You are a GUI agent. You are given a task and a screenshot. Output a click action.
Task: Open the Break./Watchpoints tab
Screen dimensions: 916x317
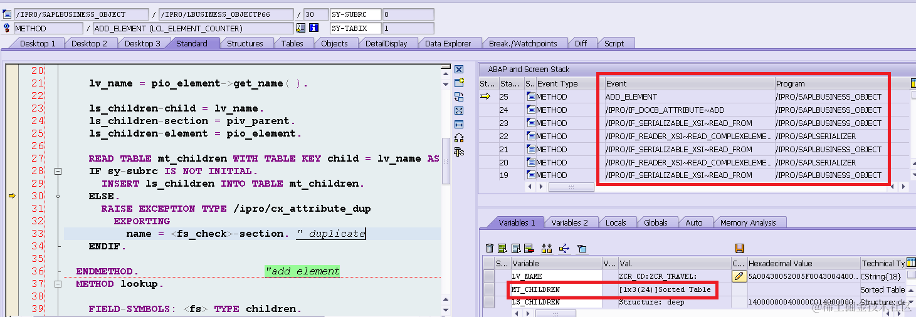coord(523,43)
